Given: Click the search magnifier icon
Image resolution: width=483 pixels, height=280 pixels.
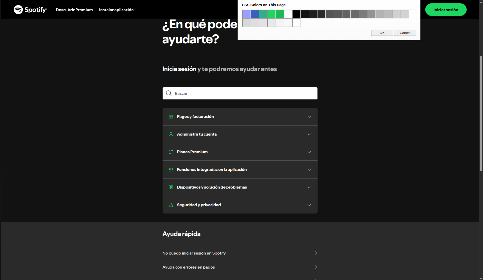Looking at the screenshot, I should (x=169, y=93).
